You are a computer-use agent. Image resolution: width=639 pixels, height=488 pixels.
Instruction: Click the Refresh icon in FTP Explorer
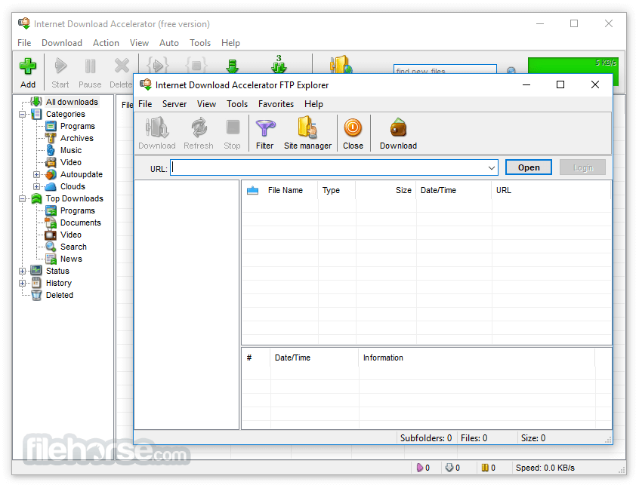199,127
